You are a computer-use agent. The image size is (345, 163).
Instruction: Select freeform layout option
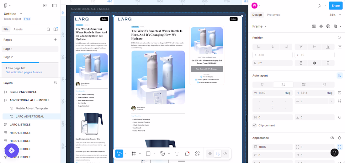(263, 85)
